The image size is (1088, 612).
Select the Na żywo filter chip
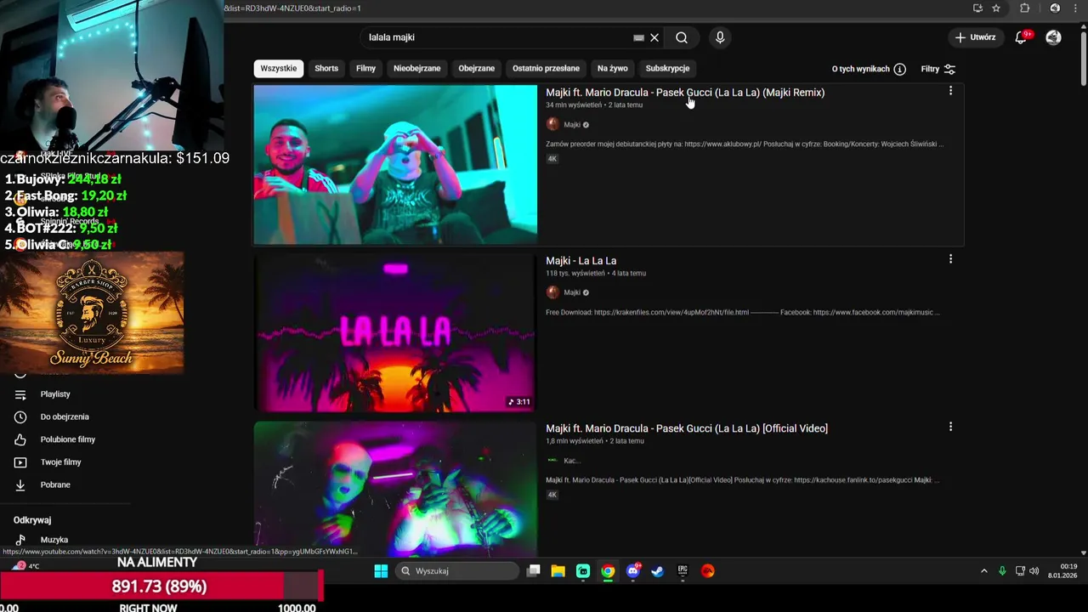pos(612,68)
